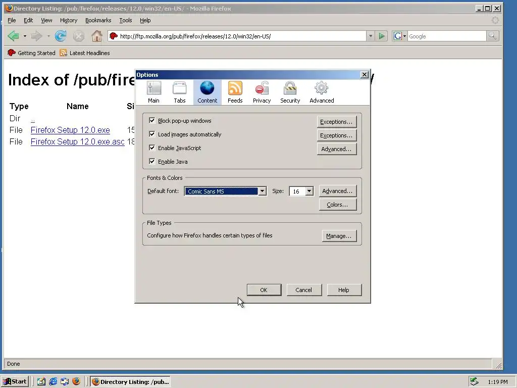Click Directory Listing taskbar button

[130, 381]
